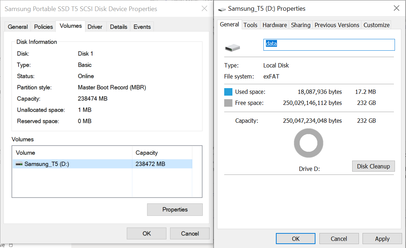Cancel the Samsung_T5 (D:) Properties dialog

(x=339, y=239)
